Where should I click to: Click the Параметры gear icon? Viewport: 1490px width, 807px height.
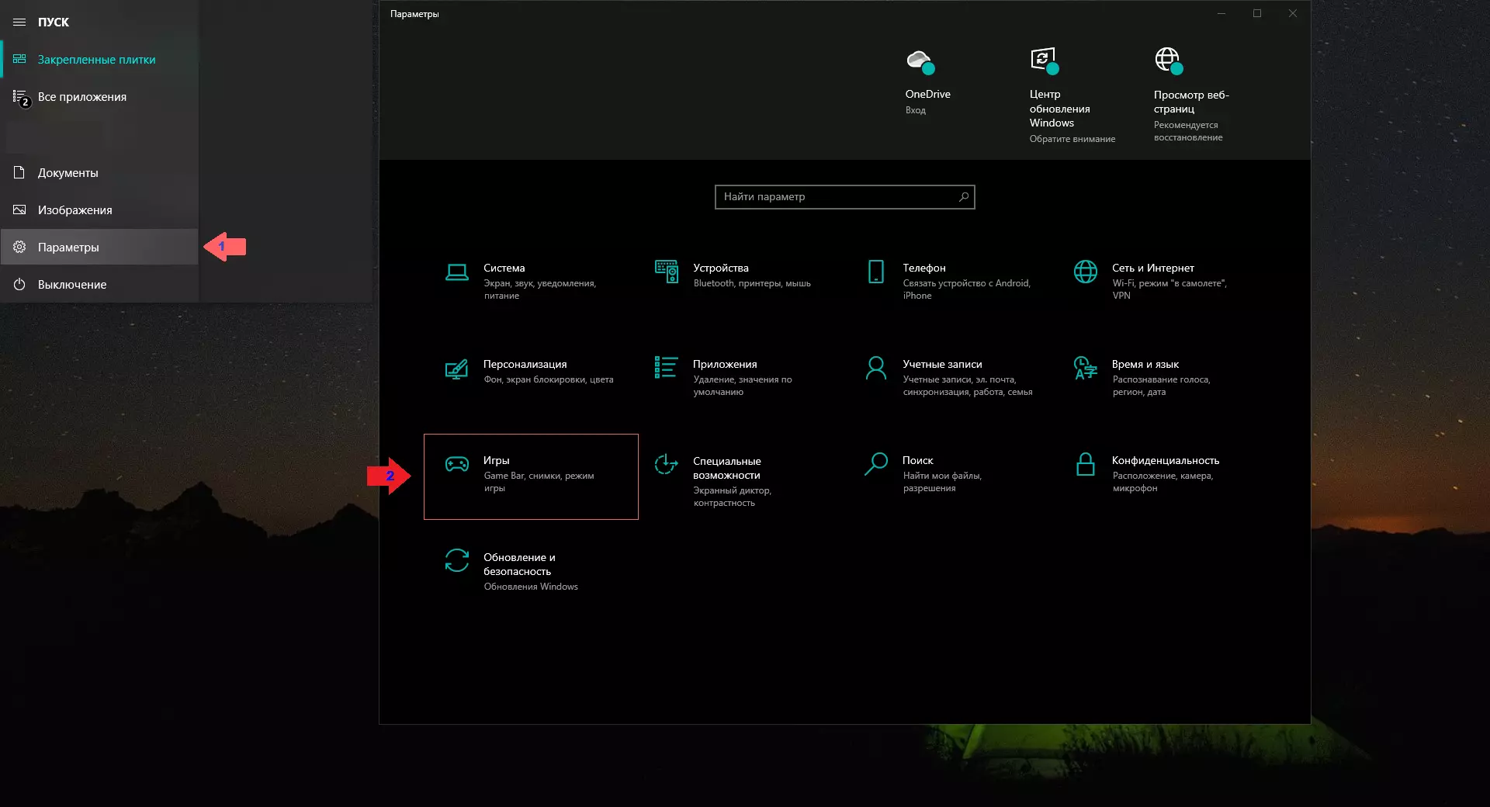click(x=19, y=247)
